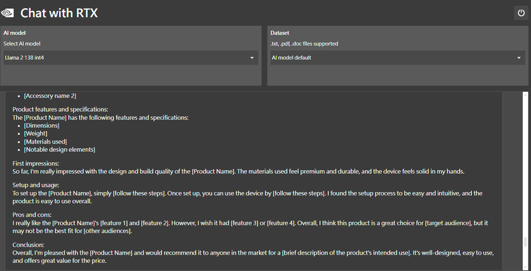Click the Setup and usage heading
The image size is (531, 271).
tap(36, 185)
